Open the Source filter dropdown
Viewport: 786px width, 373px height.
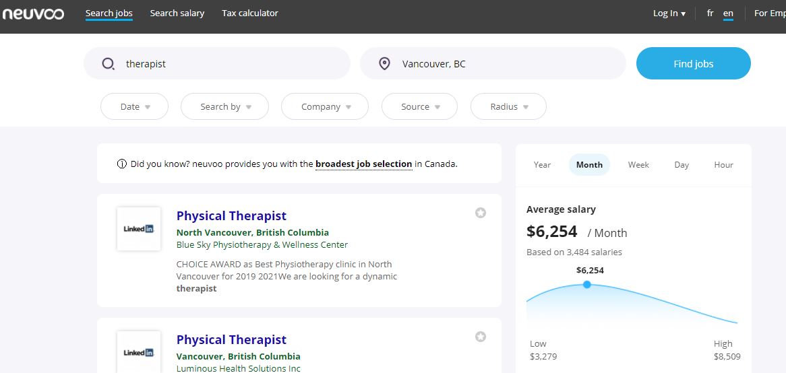pyautogui.click(x=419, y=106)
